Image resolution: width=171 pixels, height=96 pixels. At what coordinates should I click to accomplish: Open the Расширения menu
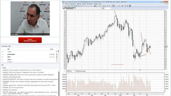[x=90, y=4]
